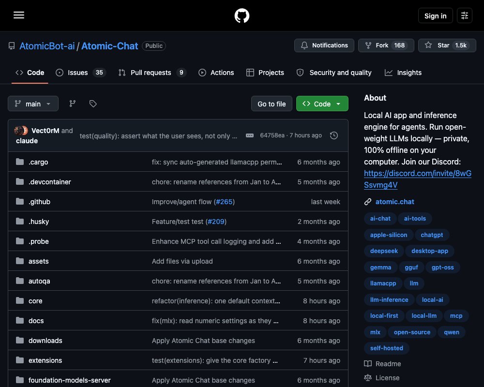Viewport: 484px width, 387px height.
Task: Select the llamacpp topic tag
Action: point(383,283)
